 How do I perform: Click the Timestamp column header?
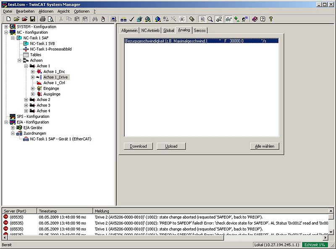click(65, 211)
